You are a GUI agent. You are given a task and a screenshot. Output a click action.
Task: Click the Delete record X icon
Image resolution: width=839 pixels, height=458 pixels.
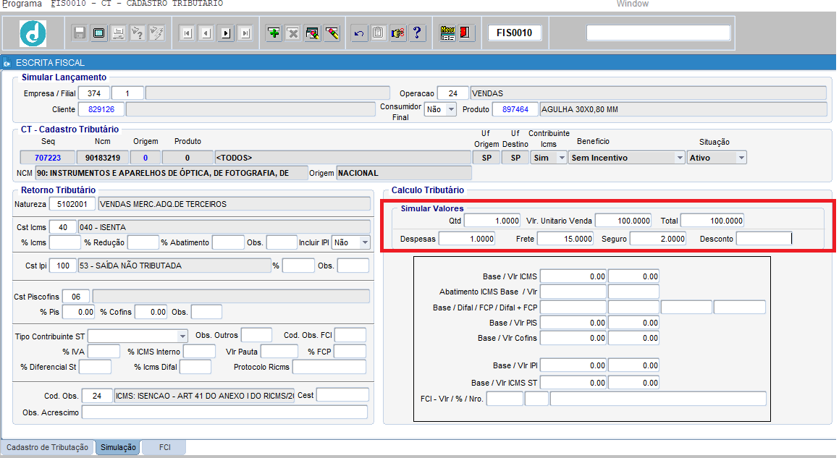click(293, 33)
